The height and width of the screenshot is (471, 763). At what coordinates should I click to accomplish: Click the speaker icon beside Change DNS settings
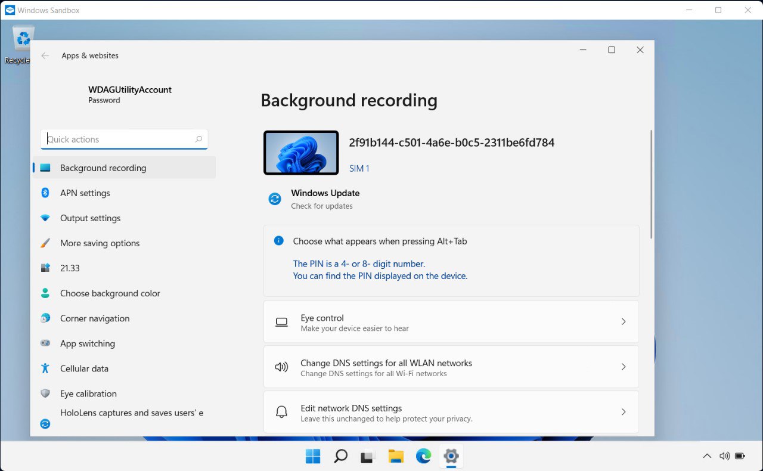point(281,367)
